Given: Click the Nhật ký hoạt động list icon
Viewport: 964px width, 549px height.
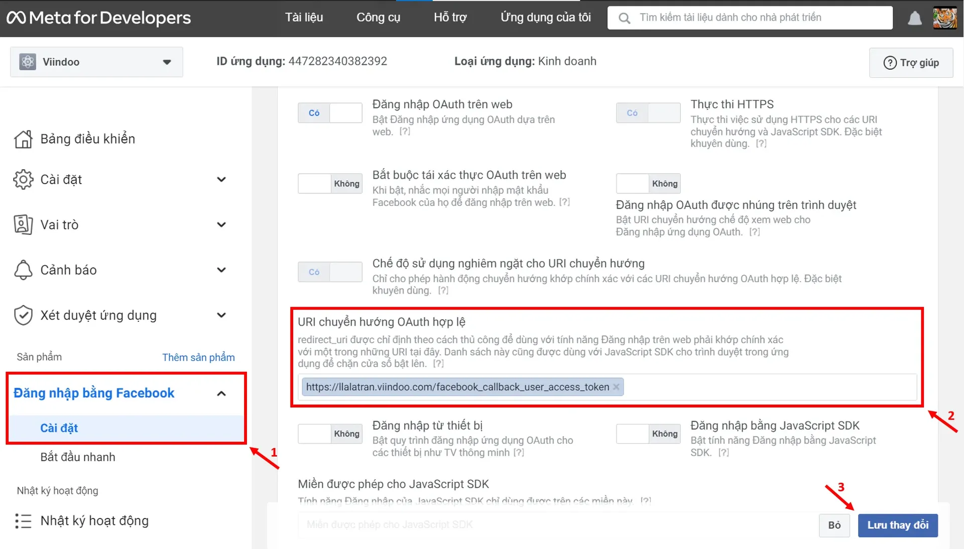Looking at the screenshot, I should tap(23, 521).
